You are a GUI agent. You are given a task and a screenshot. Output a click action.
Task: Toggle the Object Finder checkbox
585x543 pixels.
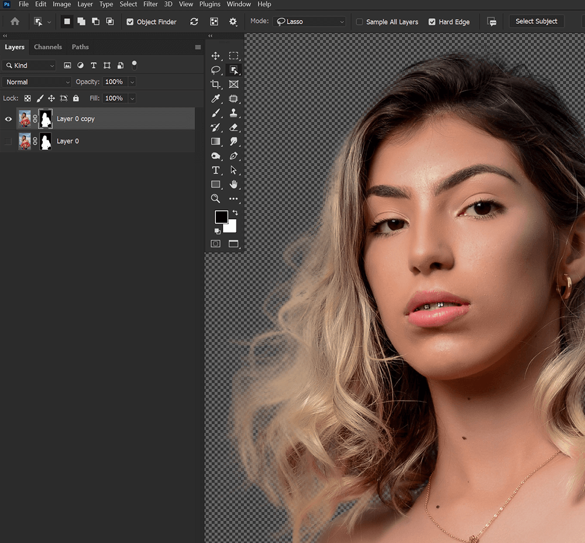click(x=130, y=22)
